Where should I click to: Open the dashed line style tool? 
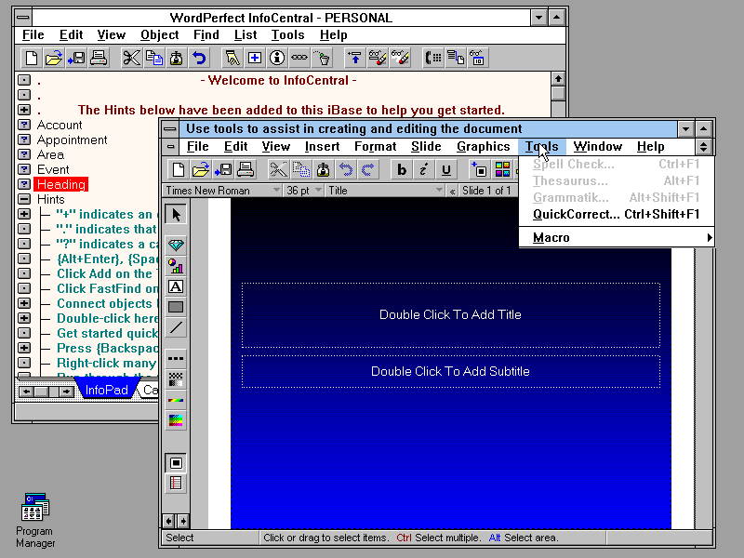click(x=176, y=359)
